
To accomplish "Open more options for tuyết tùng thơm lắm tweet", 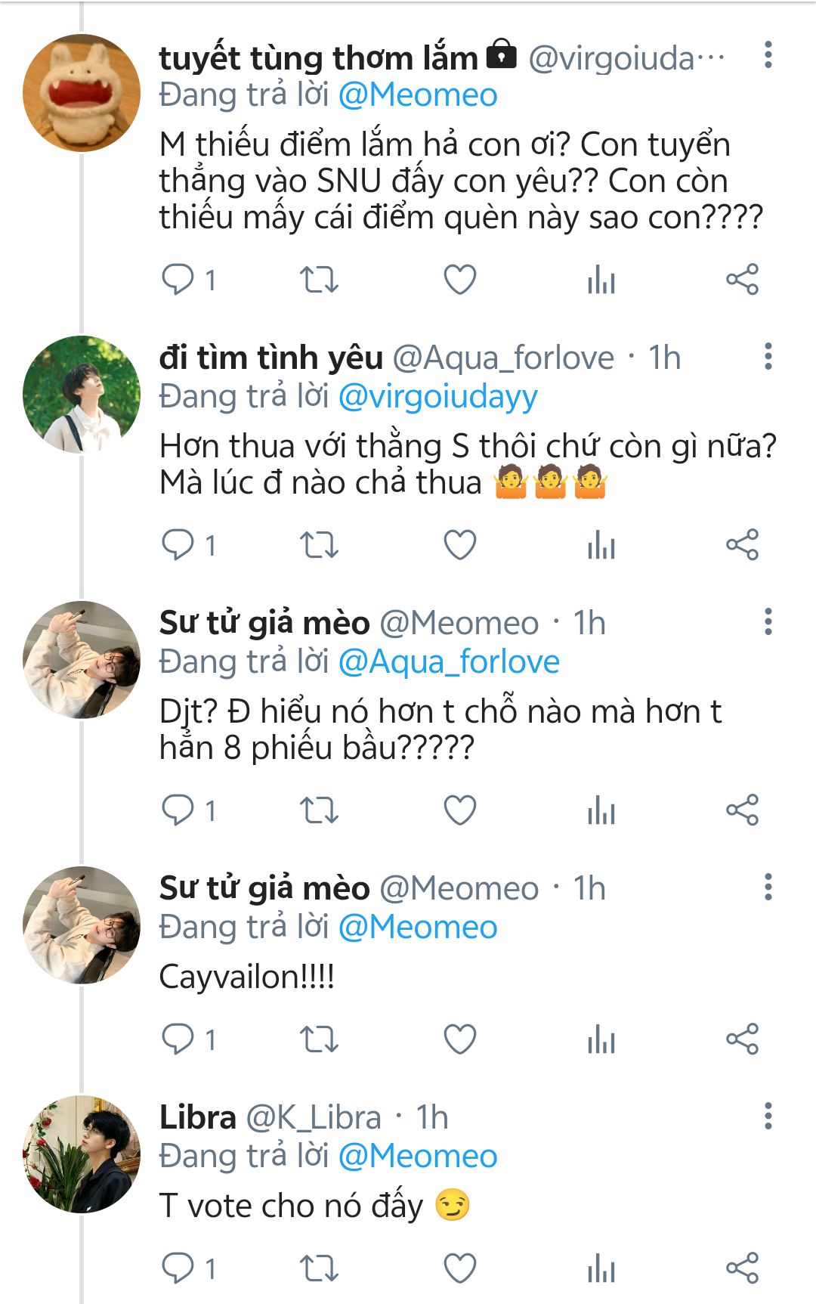I will click(768, 55).
